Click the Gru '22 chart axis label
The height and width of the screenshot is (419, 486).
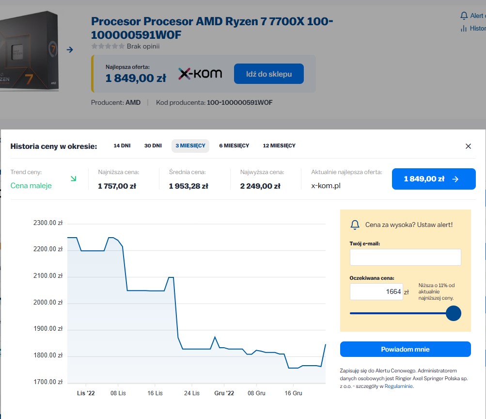[224, 393]
